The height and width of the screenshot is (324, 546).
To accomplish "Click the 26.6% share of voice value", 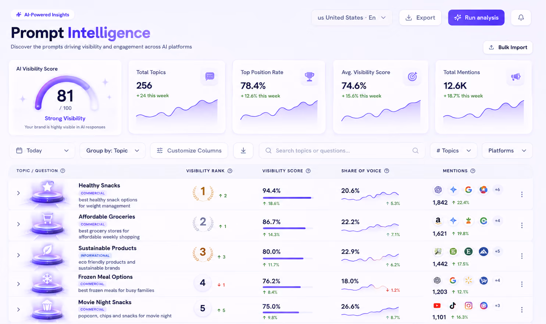I will click(x=350, y=306).
